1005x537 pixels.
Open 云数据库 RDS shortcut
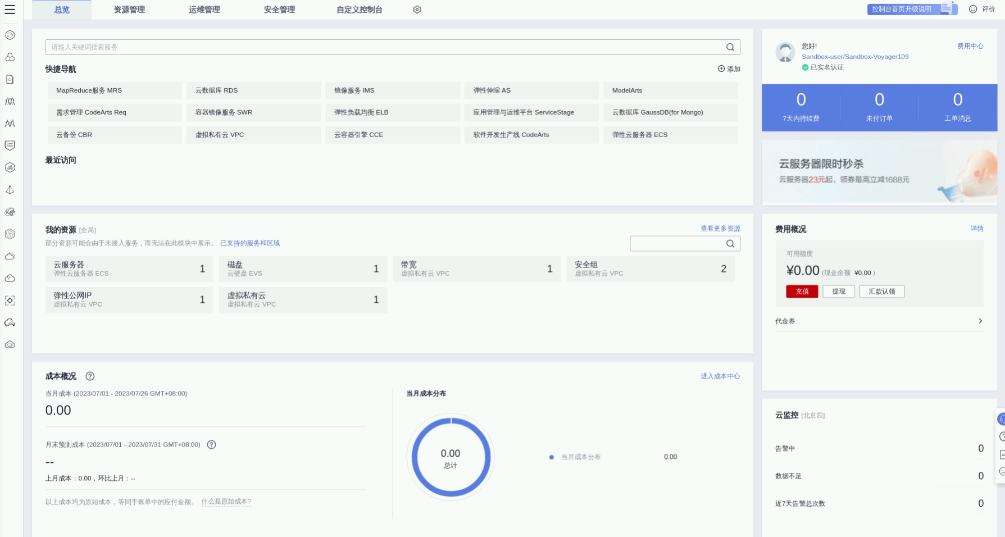[254, 90]
